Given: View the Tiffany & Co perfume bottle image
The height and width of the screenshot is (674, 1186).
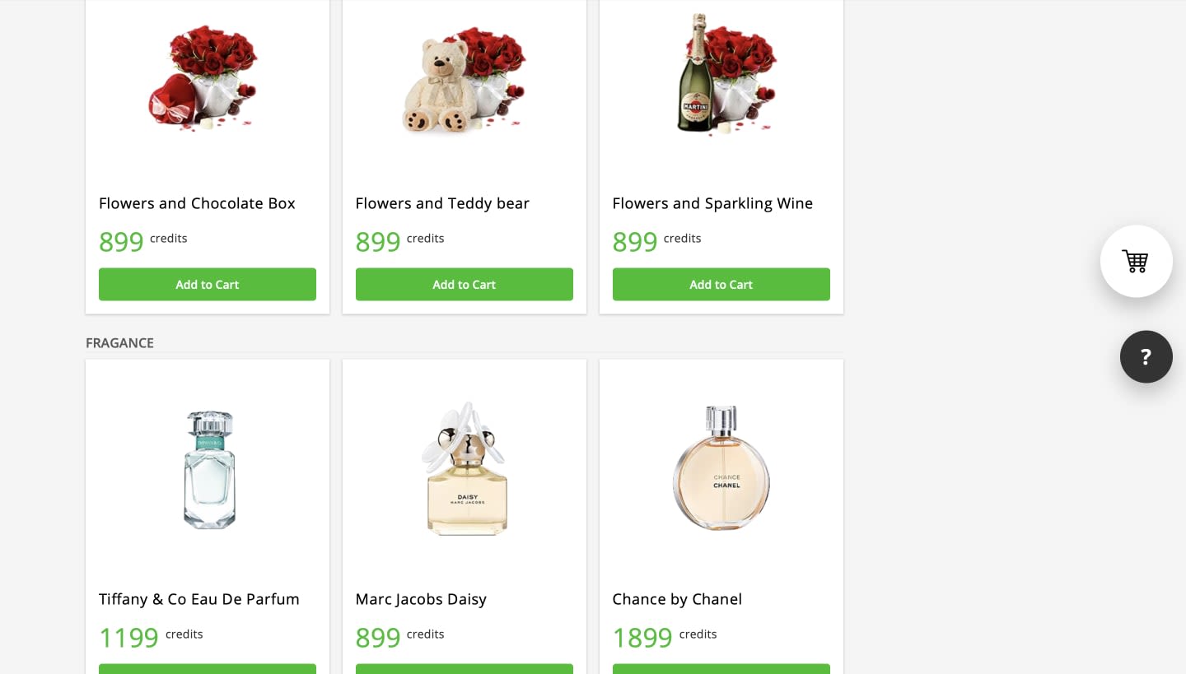Looking at the screenshot, I should point(209,469).
